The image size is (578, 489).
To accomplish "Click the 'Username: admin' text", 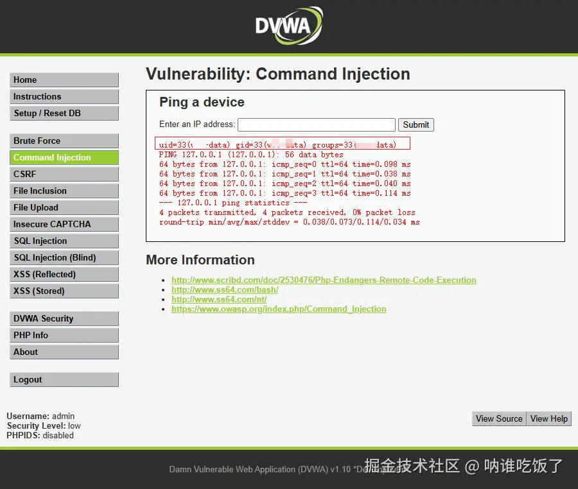I will (x=40, y=416).
